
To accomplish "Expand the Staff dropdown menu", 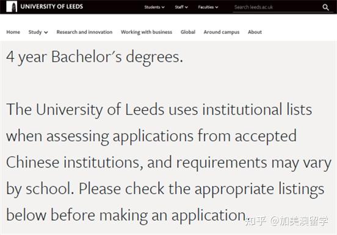I will pos(181,7).
